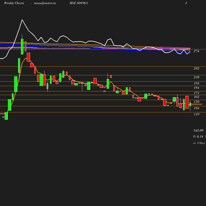Screen dimensions: 206x206
Task: Select the 134 price level label
Action: (197, 108)
